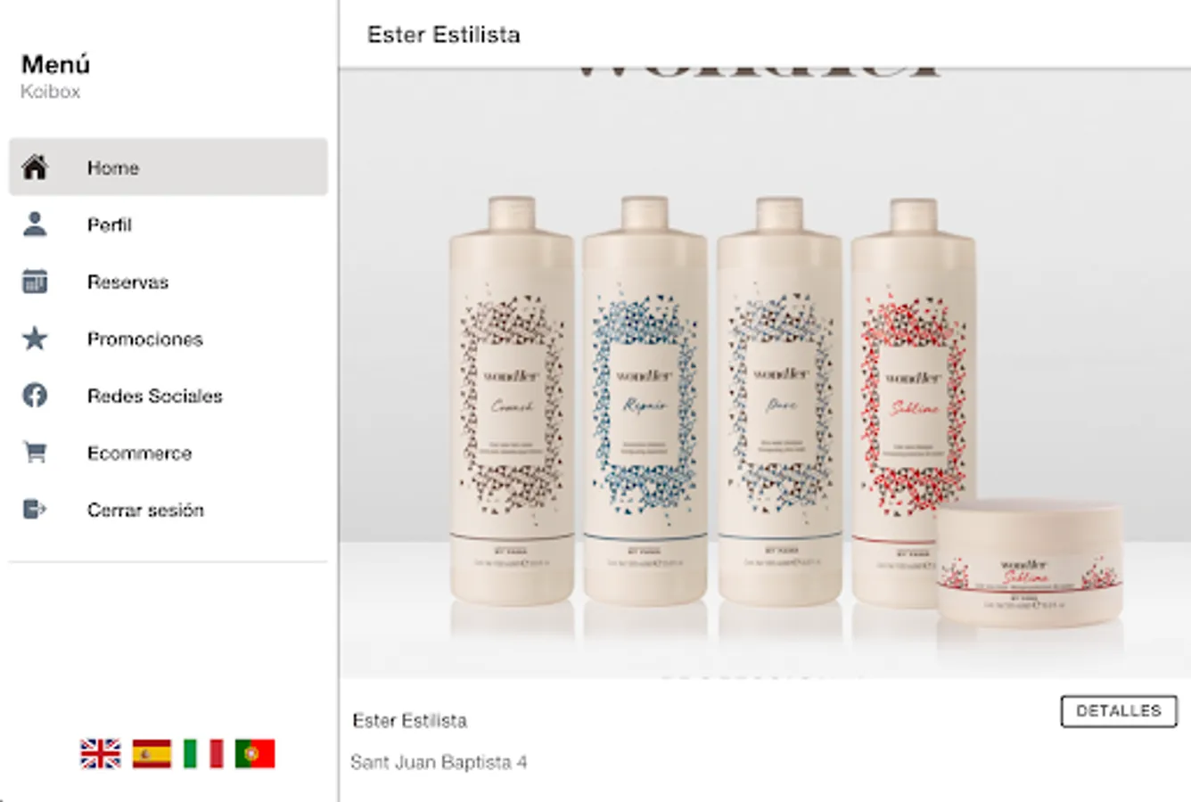Image resolution: width=1191 pixels, height=802 pixels.
Task: Select the Spanish flag language option
Action: [x=152, y=754]
